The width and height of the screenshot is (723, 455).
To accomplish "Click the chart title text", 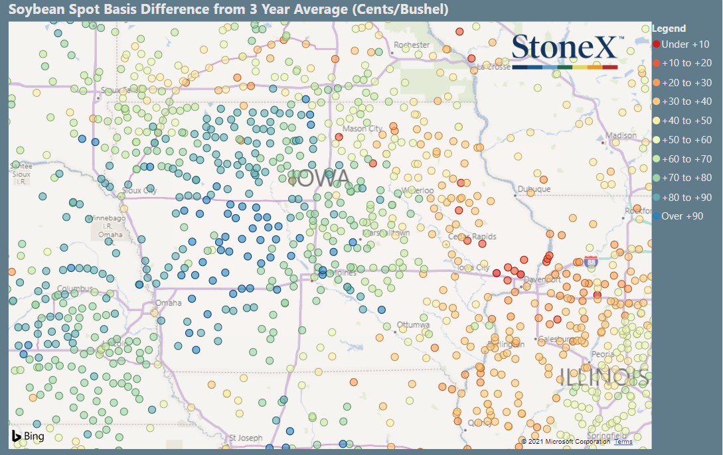I will 228,9.
